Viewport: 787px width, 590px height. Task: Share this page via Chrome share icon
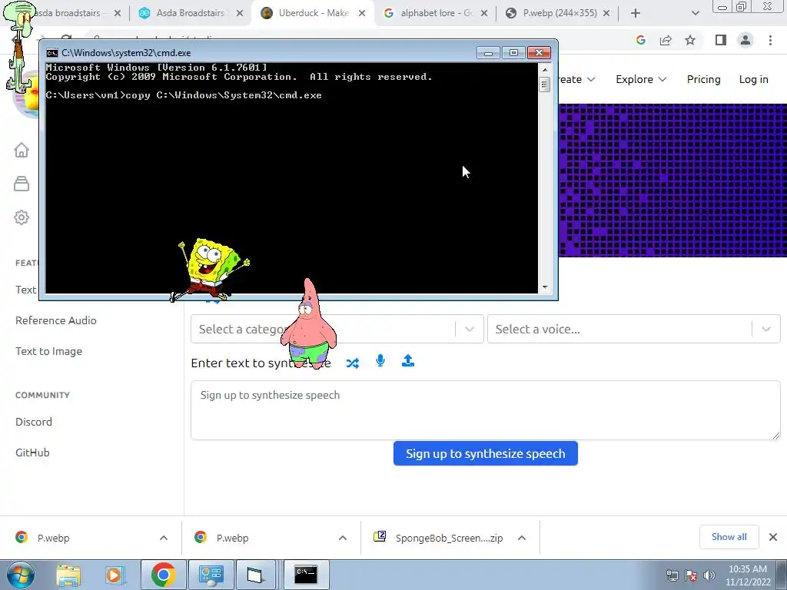666,40
